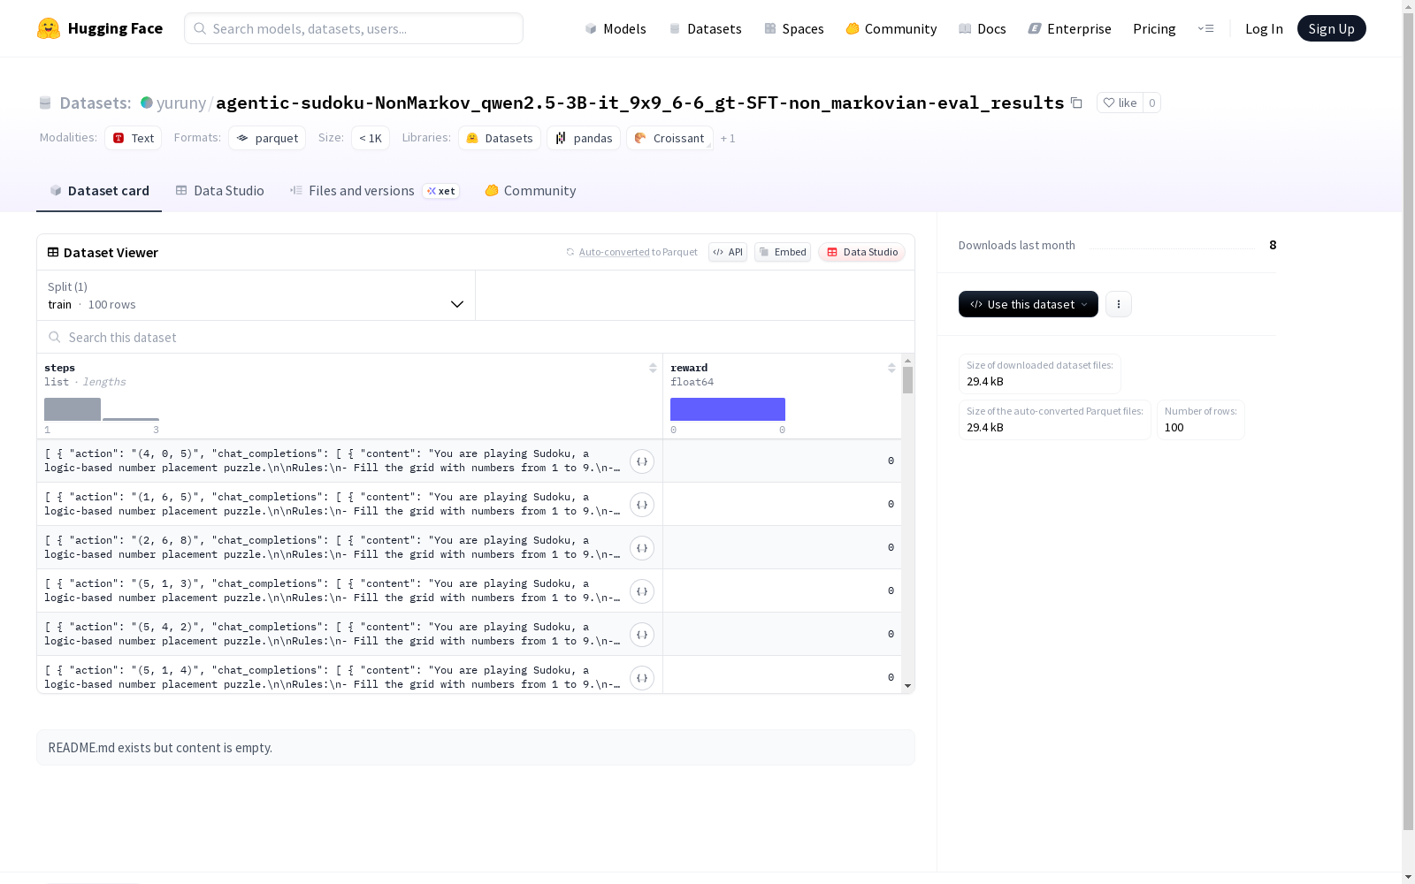Click the parquet format tag
Viewport: 1415px width, 884px height.
(267, 138)
